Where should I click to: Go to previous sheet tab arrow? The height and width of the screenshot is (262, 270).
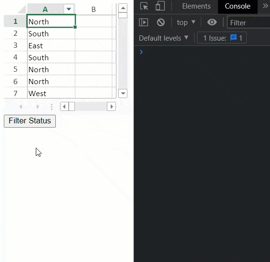click(x=21, y=107)
